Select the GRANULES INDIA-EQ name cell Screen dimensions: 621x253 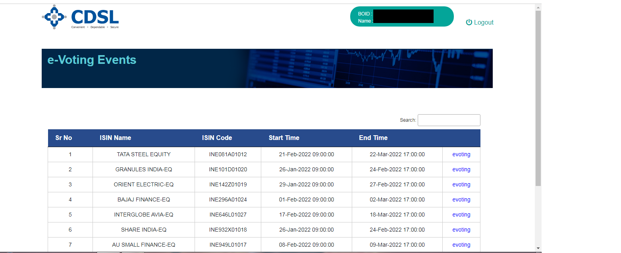(144, 170)
